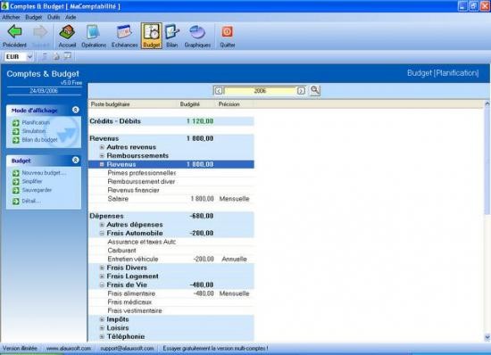Image resolution: width=491 pixels, height=355 pixels.
Task: Select the active Budget toolbar button
Action: [x=152, y=36]
